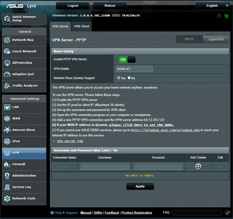233x219 pixels.
Task: Click the Help & Support question icon
Action: coord(52,213)
